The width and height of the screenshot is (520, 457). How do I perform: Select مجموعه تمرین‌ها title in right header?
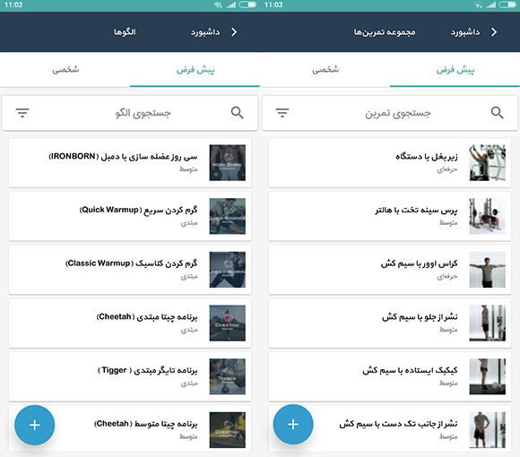pyautogui.click(x=385, y=32)
